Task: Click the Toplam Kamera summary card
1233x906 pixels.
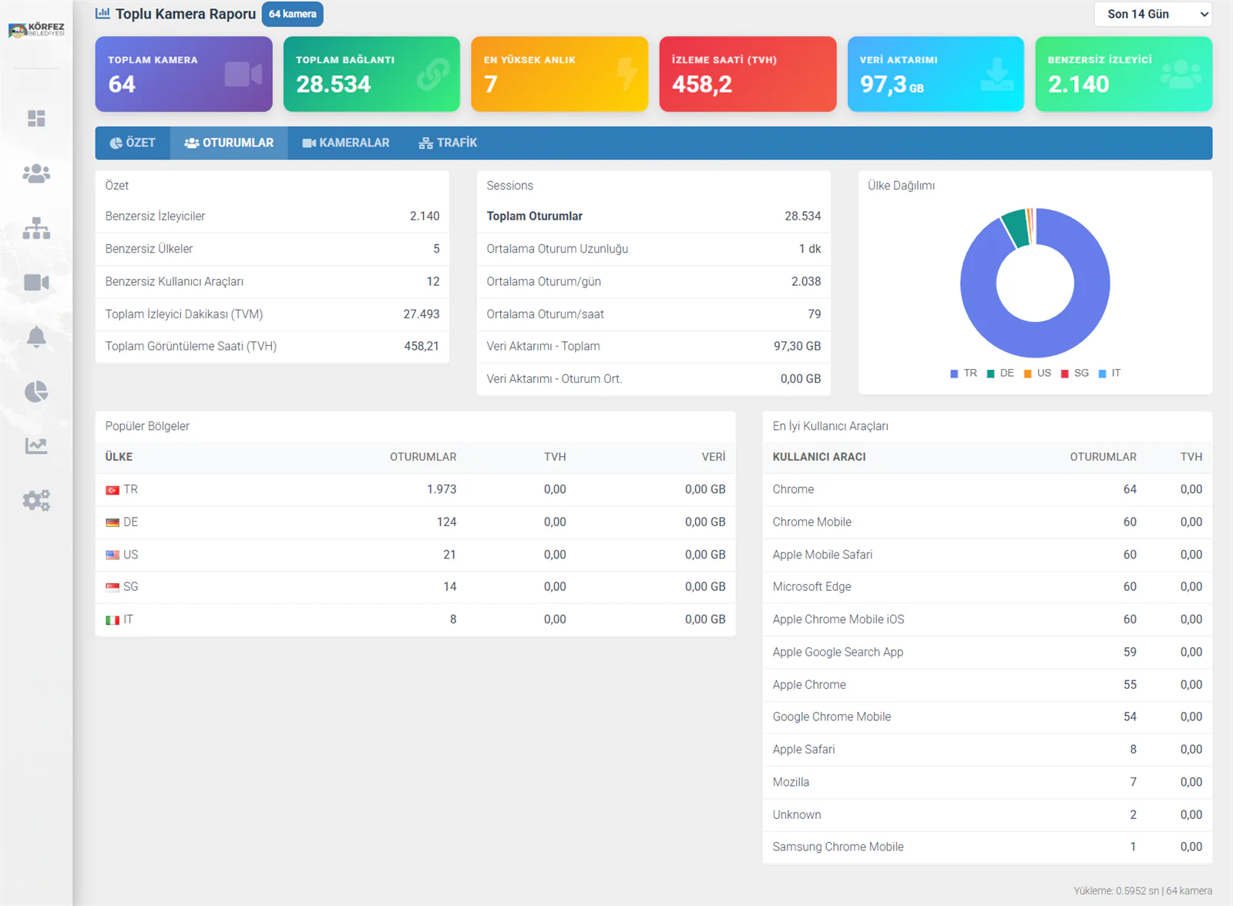Action: click(184, 74)
